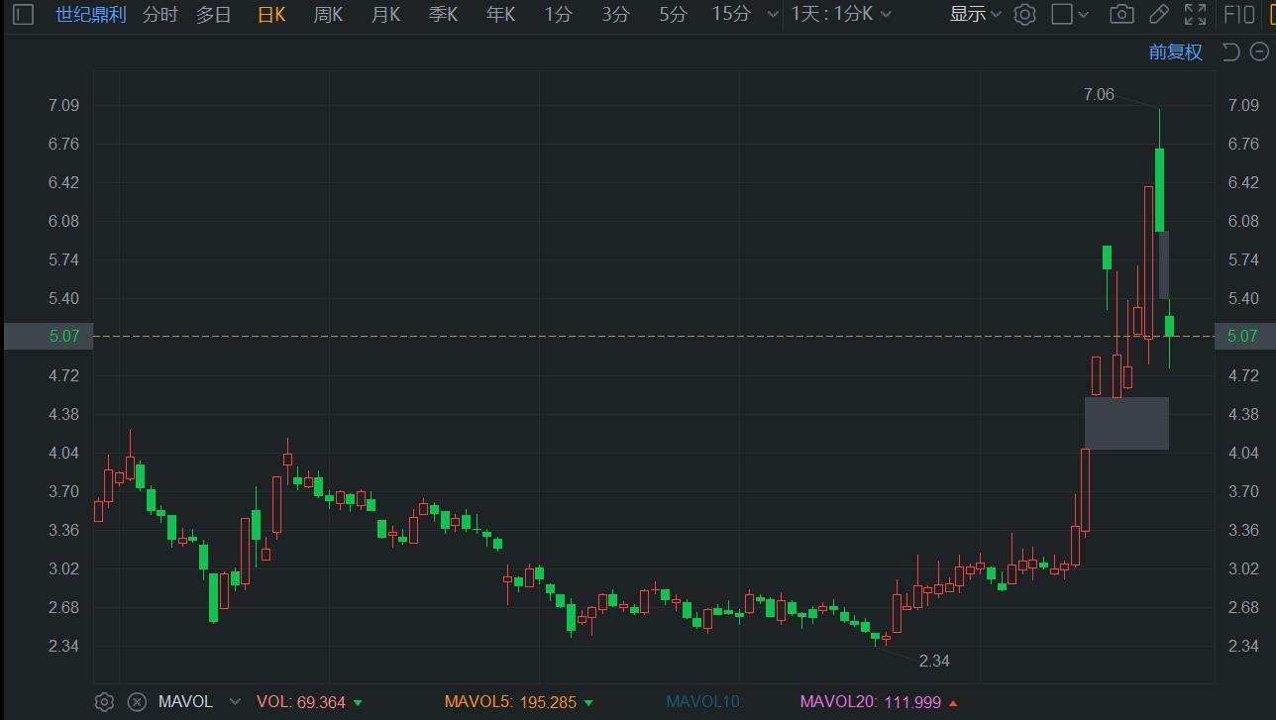Open chart settings gear in top toolbar

(x=1025, y=15)
